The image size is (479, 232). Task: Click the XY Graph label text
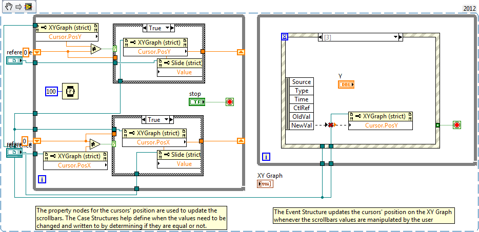[270, 176]
